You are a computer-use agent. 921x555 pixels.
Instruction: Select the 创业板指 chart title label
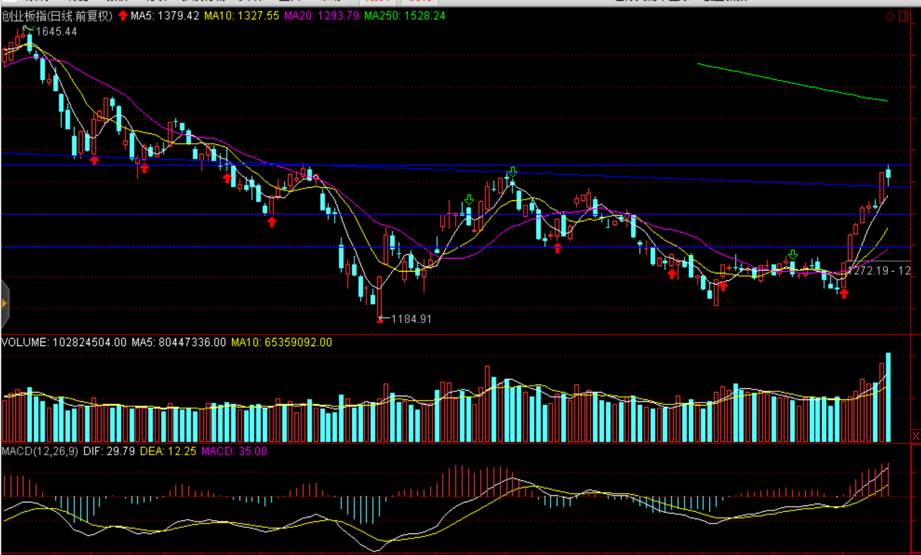pyautogui.click(x=57, y=16)
